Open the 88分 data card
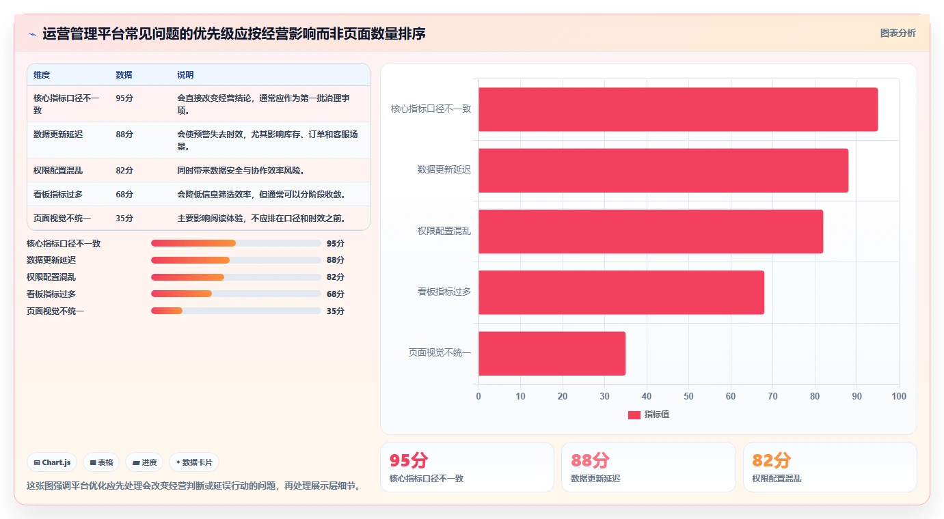 (649, 467)
